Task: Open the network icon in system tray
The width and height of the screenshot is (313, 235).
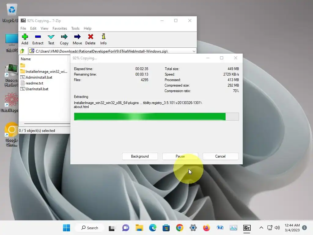Action: coord(270,228)
